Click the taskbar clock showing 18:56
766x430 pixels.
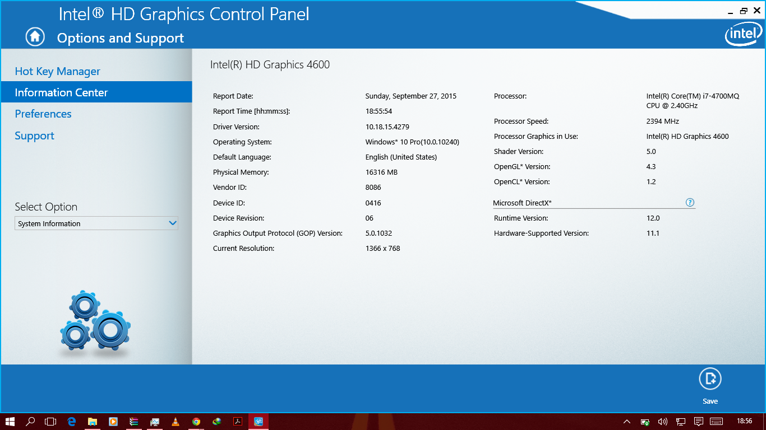click(744, 421)
